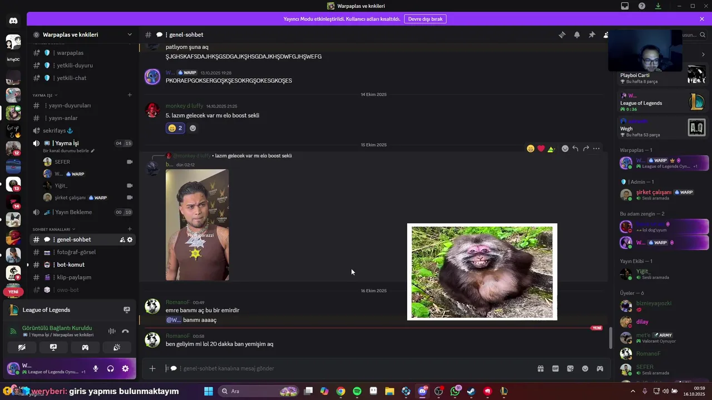The image size is (712, 400).
Task: Open Windows Start menu
Action: coord(209,391)
